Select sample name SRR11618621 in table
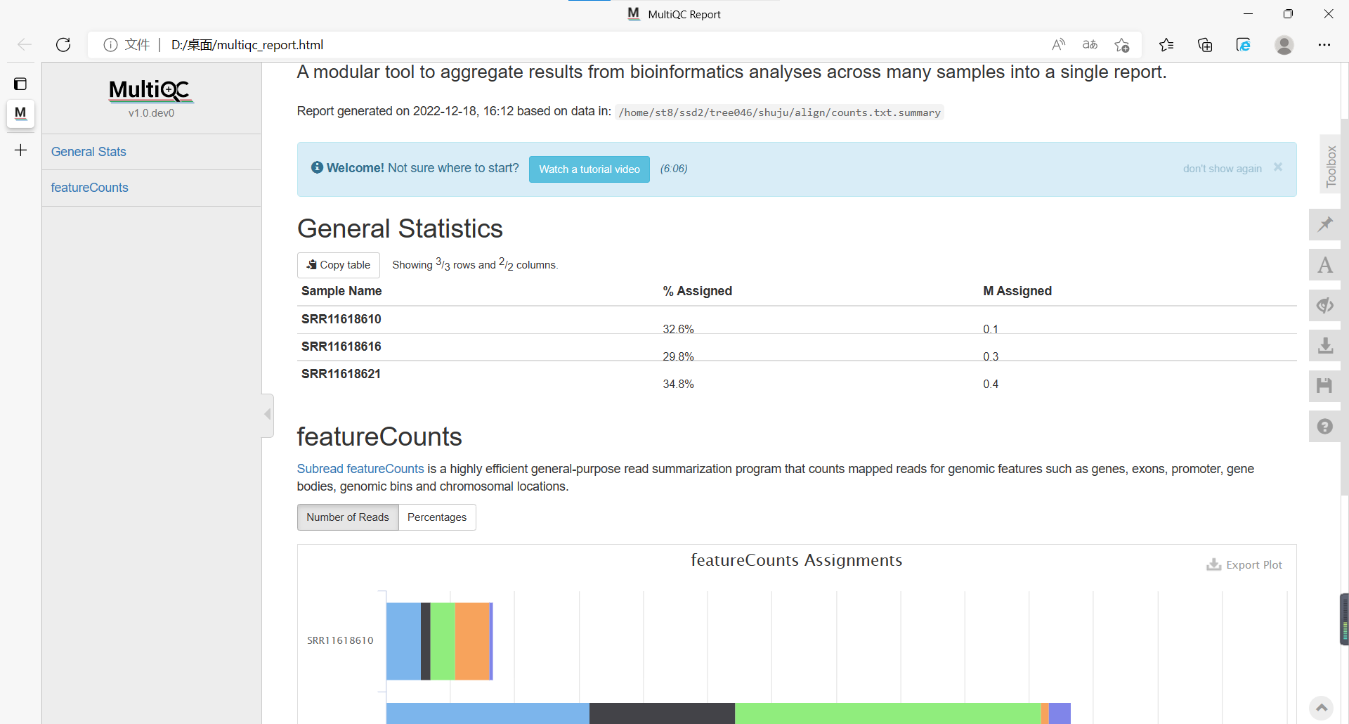The image size is (1349, 724). 341,374
